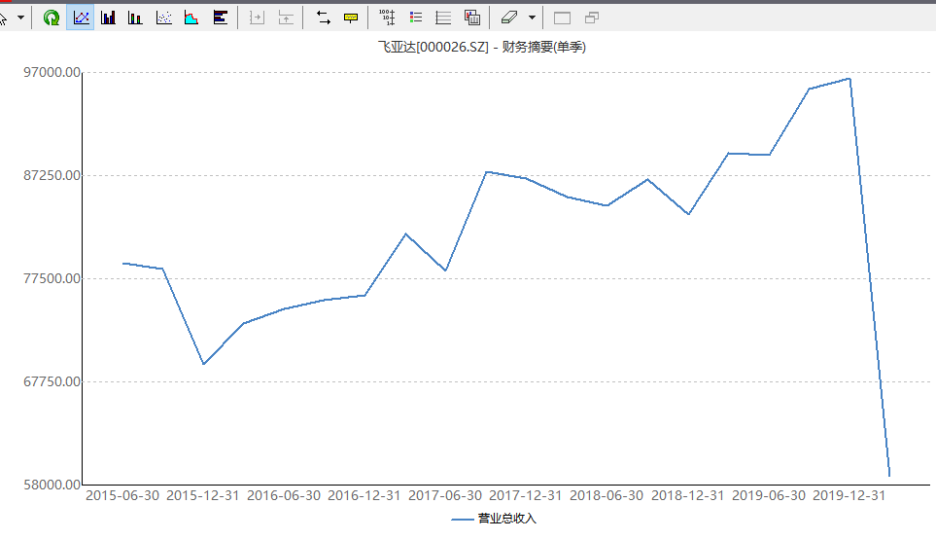Click the greyed horizontal axis arrow icon

point(257,18)
